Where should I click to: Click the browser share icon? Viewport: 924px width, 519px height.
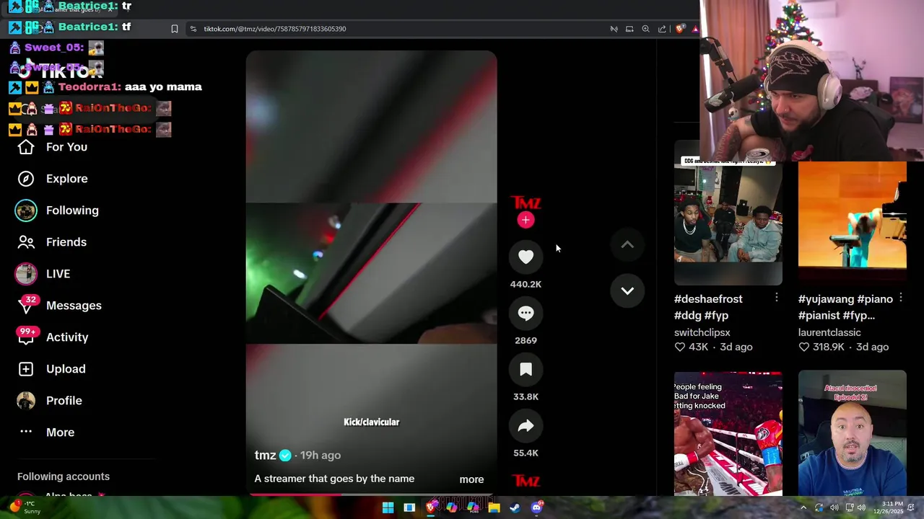662,29
